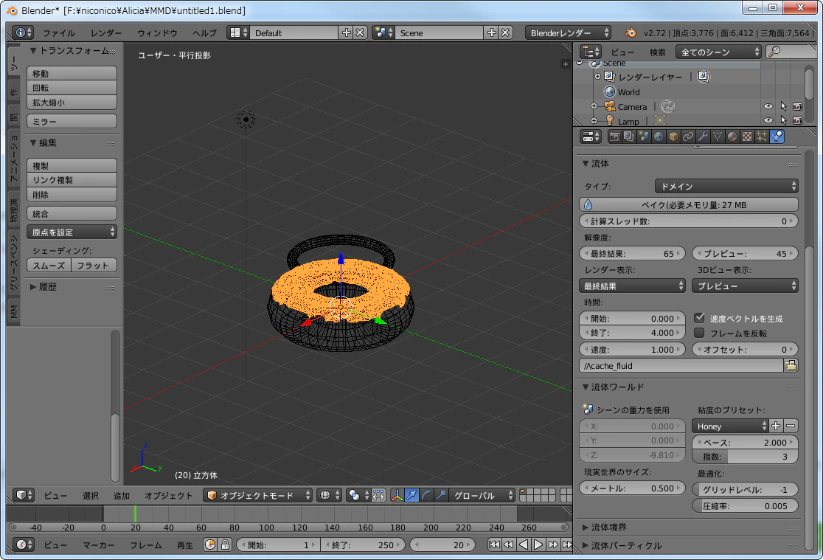Toggle Lamp visibility eye in outliner
Screen dimensions: 823x560
point(768,120)
